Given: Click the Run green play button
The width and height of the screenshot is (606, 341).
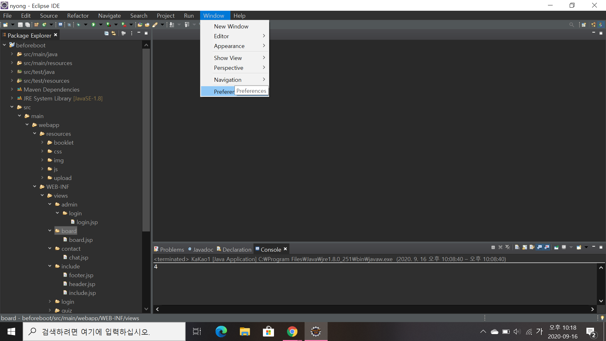Looking at the screenshot, I should point(93,25).
